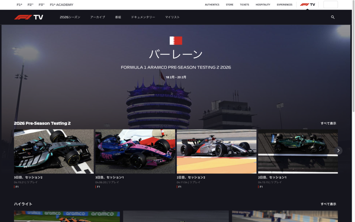Click the F1 logo in top-left corner
Image resolution: width=355 pixels, height=222 pixels.
click(x=19, y=5)
